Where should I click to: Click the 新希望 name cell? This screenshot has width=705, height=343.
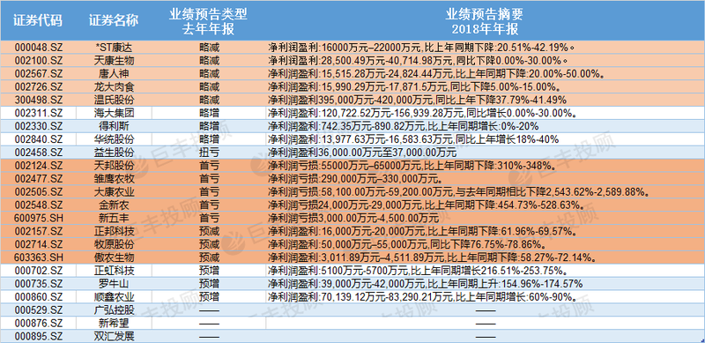(x=114, y=323)
